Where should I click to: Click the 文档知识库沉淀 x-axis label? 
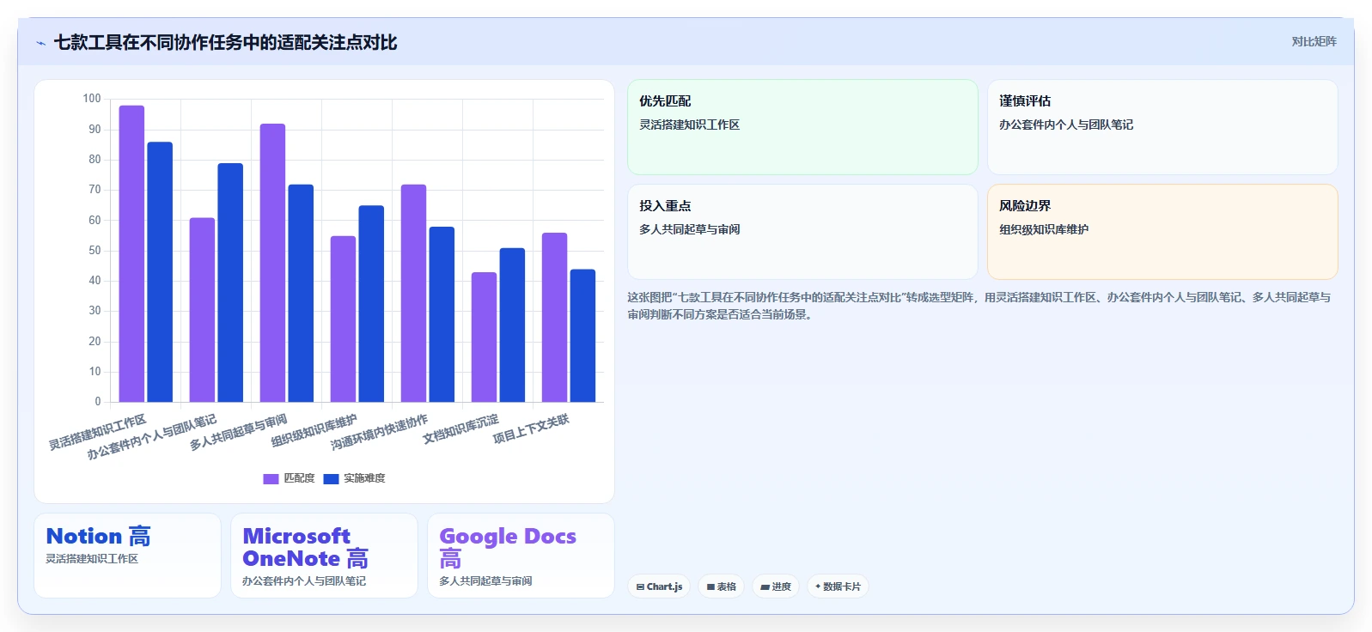(460, 429)
